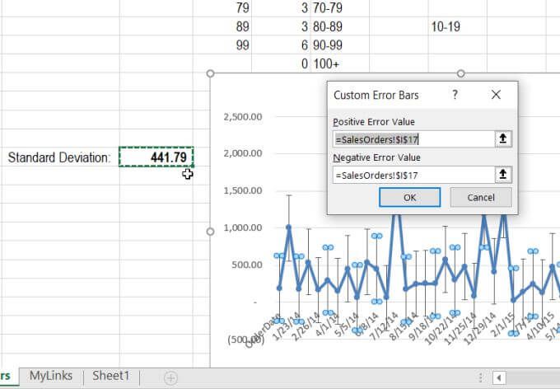Switch to the Sheet1 tab
Image resolution: width=560 pixels, height=389 pixels.
pos(110,376)
